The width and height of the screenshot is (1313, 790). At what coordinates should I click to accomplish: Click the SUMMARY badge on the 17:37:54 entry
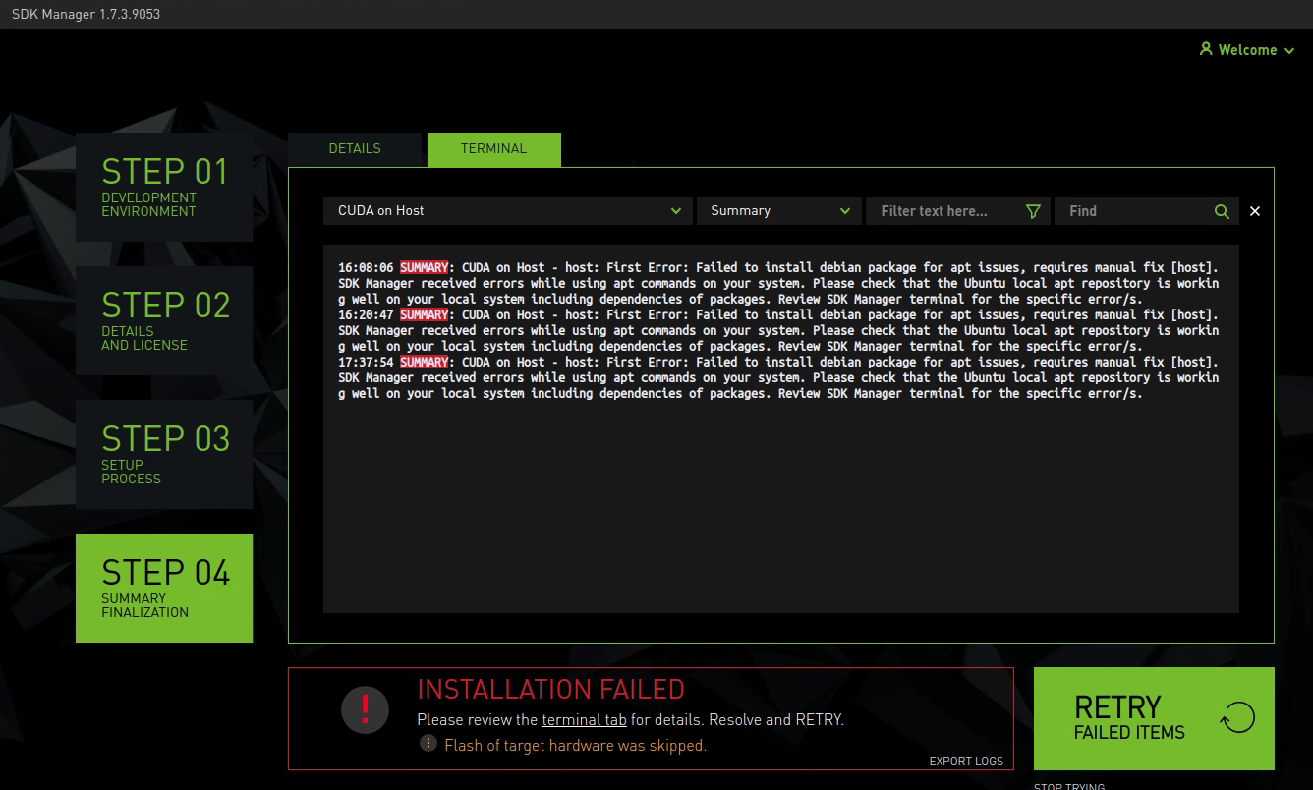424,362
